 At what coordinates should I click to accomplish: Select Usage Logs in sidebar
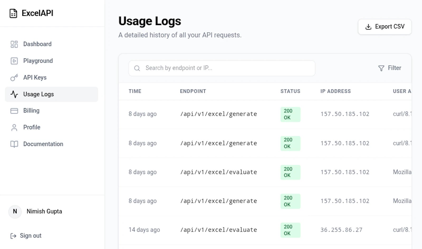tap(51, 94)
